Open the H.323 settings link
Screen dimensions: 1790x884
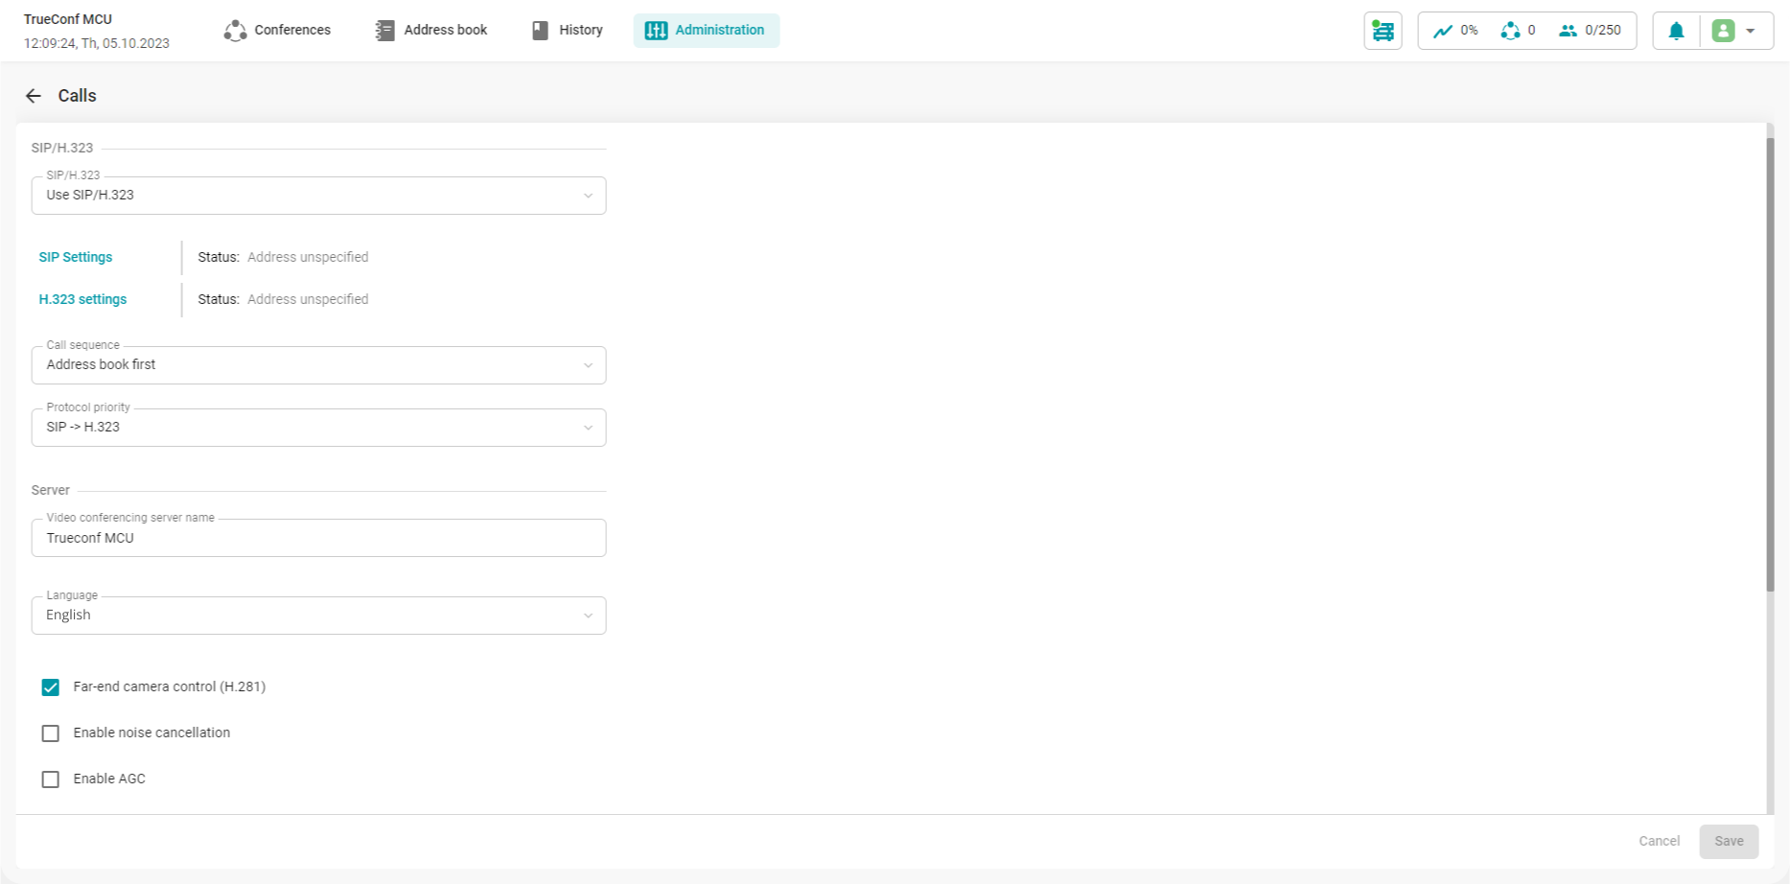pyautogui.click(x=82, y=299)
